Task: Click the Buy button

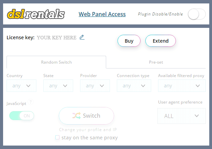Action: pos(129,41)
